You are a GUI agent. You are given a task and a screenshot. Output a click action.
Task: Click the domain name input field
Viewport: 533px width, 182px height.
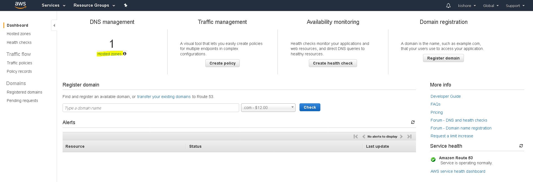click(x=151, y=108)
